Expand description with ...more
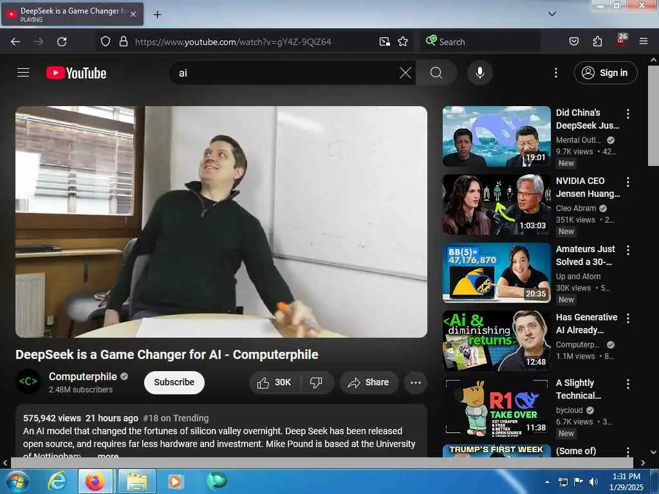 click(108, 455)
